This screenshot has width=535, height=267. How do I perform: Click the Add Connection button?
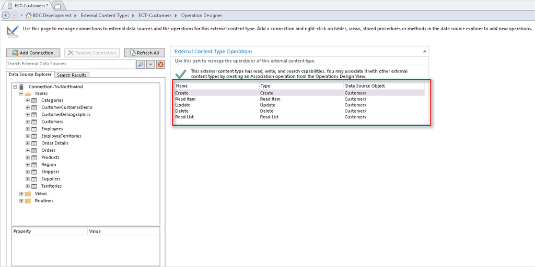pyautogui.click(x=33, y=53)
